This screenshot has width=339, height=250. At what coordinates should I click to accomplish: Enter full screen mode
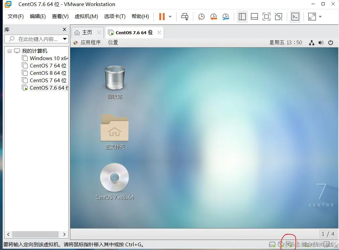(266, 16)
